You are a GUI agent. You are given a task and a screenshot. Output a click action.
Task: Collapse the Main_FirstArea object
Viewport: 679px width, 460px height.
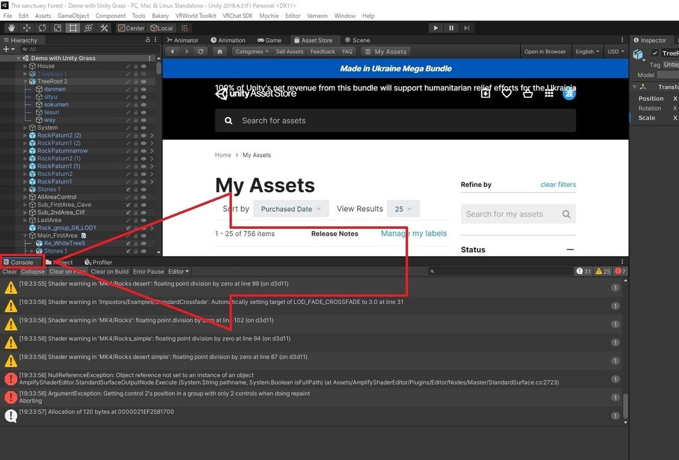click(25, 235)
